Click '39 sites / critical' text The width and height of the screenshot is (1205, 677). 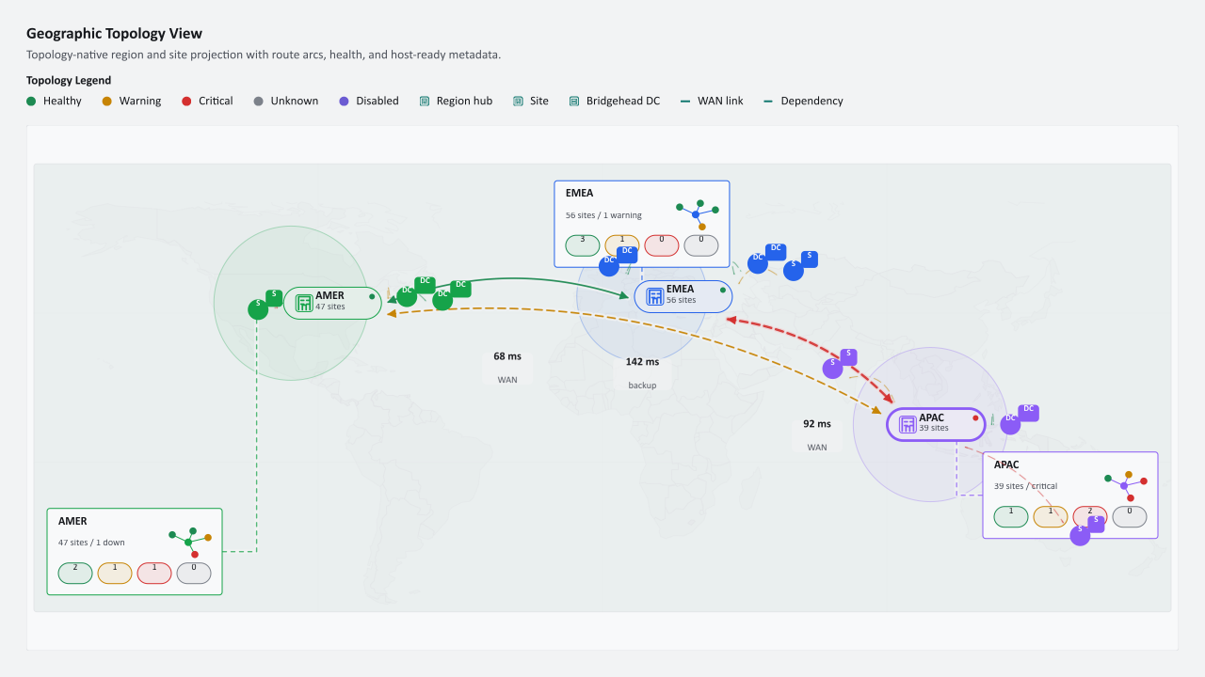coord(1026,486)
